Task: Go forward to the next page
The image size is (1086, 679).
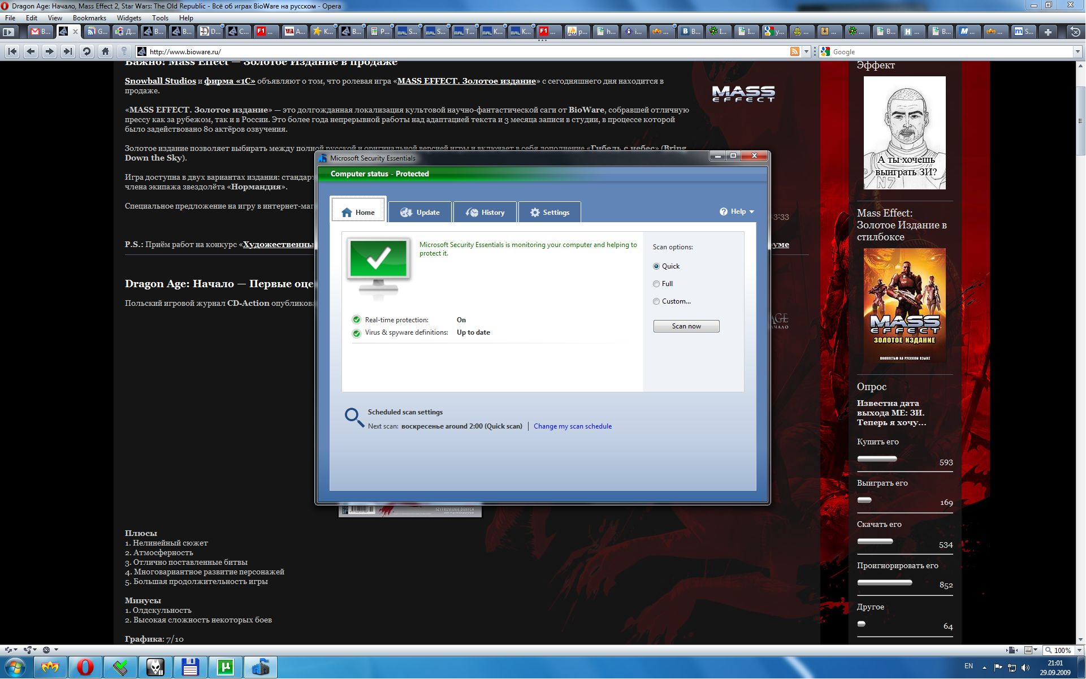Action: point(50,51)
